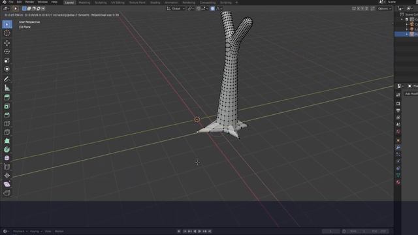Image resolution: width=418 pixels, height=235 pixels.
Task: Open the Modifier properties tab (wrench icon)
Action: tap(398, 148)
